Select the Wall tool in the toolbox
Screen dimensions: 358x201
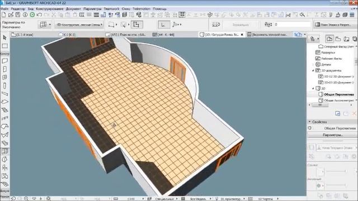(4, 61)
